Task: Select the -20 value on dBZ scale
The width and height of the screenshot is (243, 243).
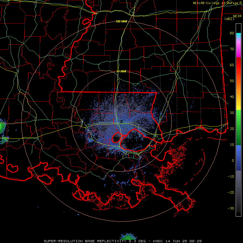Action: point(231,193)
